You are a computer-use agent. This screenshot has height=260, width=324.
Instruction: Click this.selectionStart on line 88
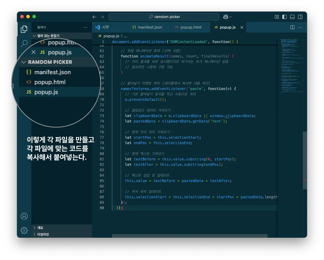coord(145,197)
